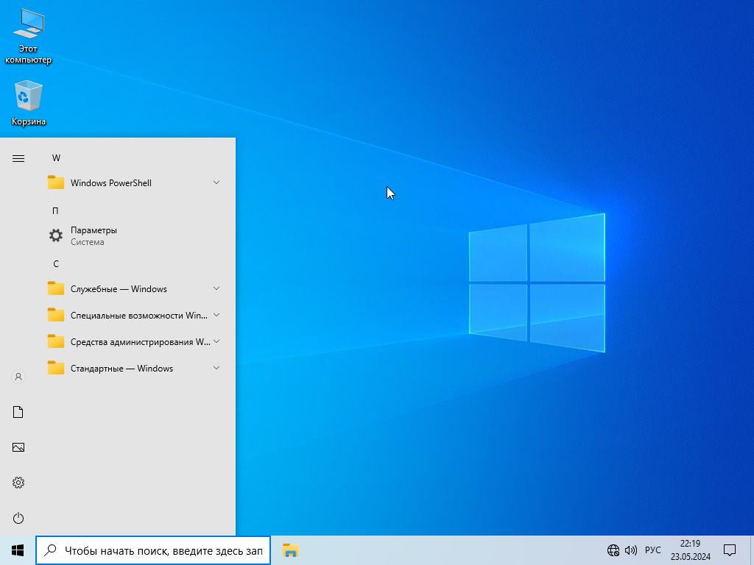Open the volume speaker tray icon
The height and width of the screenshot is (565, 754).
(630, 550)
